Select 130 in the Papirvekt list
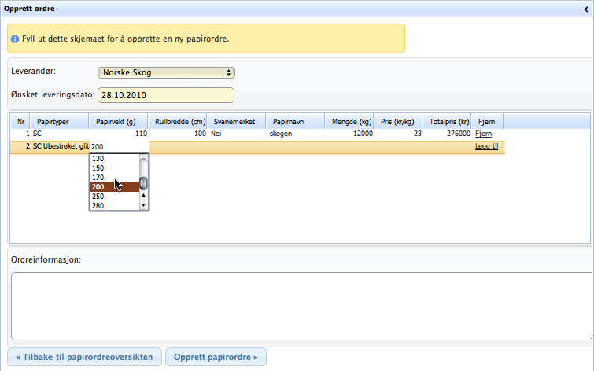Viewport: 594px width, 371px height. (98, 159)
